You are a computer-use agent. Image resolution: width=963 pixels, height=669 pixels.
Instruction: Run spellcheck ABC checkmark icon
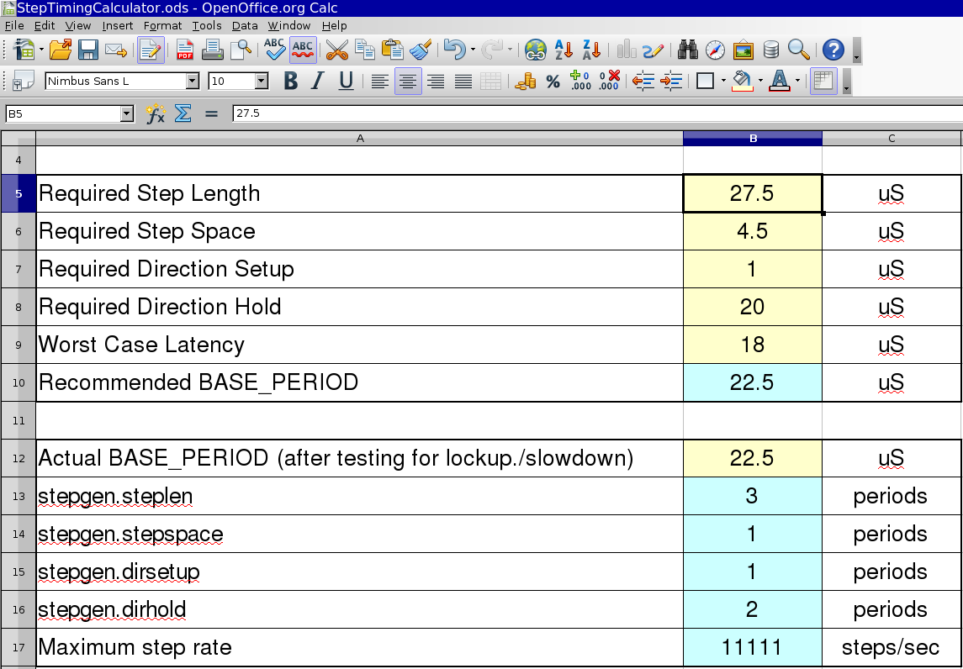pos(274,50)
